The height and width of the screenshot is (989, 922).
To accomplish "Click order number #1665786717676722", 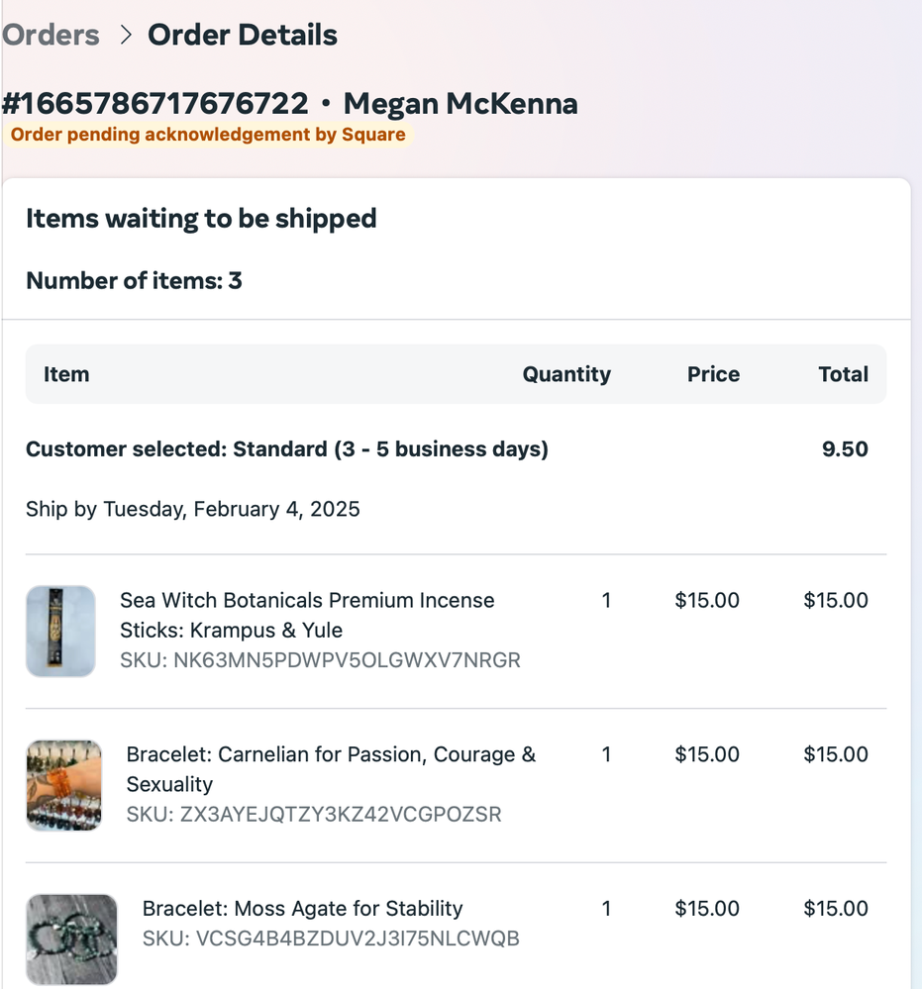I will click(154, 104).
